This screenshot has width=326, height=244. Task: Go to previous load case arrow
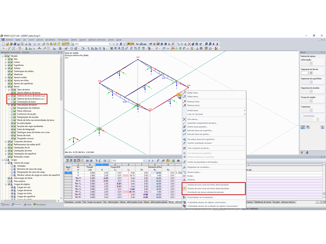114,44
